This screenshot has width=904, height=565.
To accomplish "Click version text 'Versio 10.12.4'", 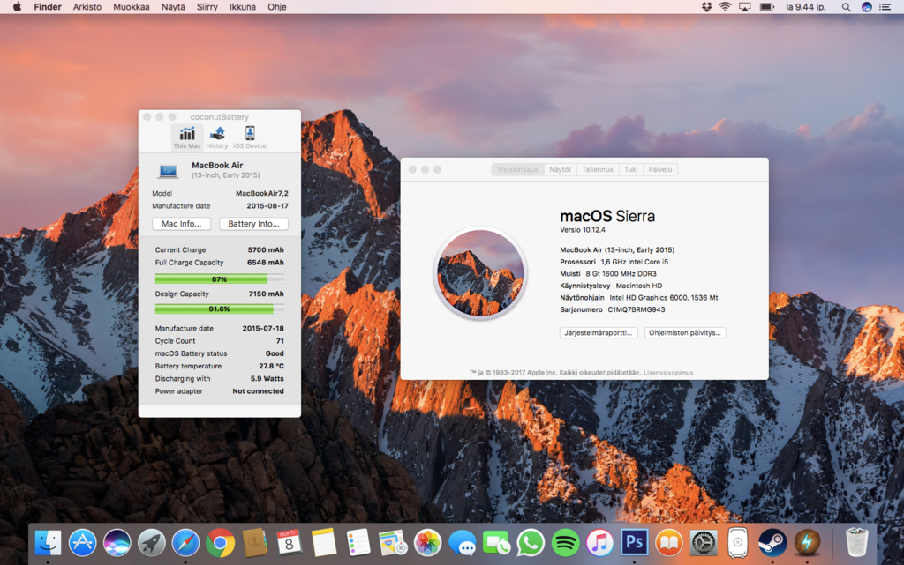I will point(583,230).
